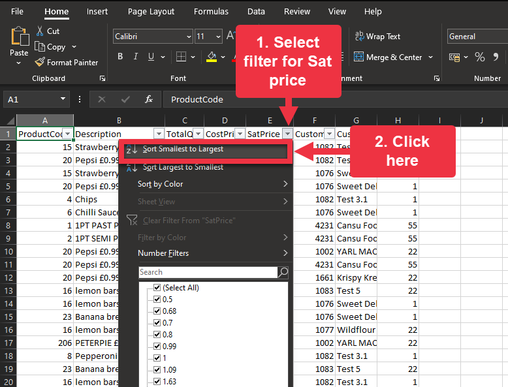Expand the Copy options arrow
The image size is (508, 387).
[74, 46]
